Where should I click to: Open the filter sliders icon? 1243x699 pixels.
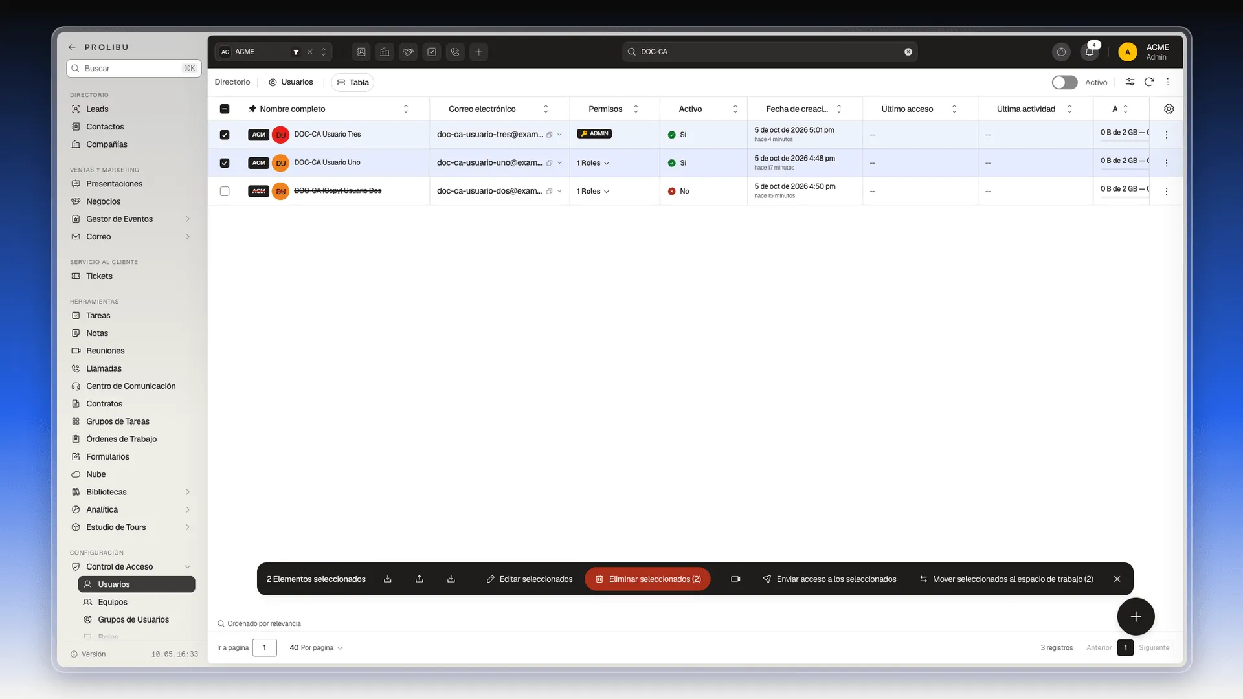(1130, 82)
